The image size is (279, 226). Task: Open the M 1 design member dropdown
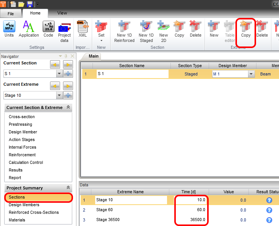[251, 74]
